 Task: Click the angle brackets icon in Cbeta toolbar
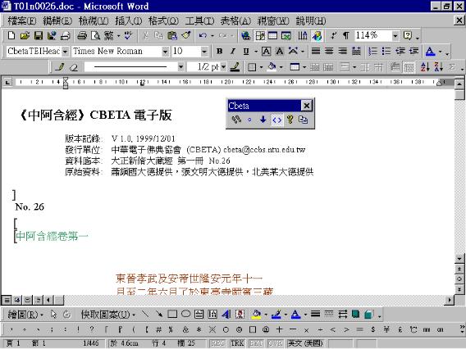pos(276,120)
